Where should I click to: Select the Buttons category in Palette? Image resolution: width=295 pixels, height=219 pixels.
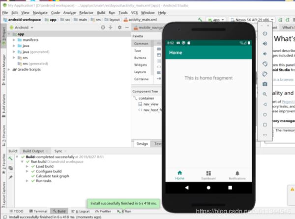pos(140,58)
